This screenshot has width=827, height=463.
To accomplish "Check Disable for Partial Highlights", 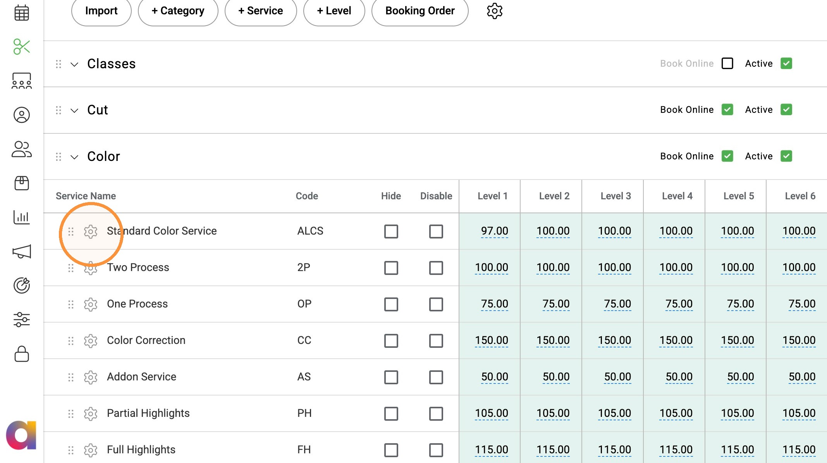I will click(x=436, y=414).
